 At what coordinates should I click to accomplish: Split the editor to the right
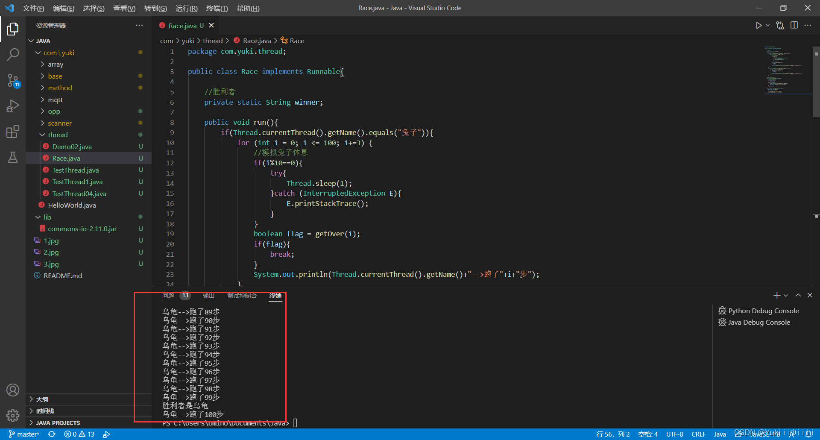click(x=794, y=26)
